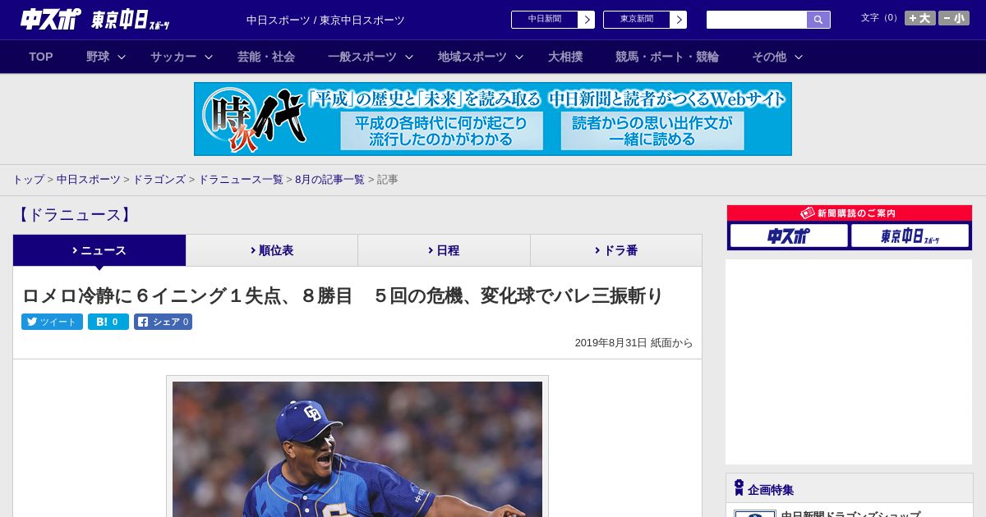Viewport: 986px width, 517px height.
Task: Select the ドラ番 tab
Action: pyautogui.click(x=616, y=250)
